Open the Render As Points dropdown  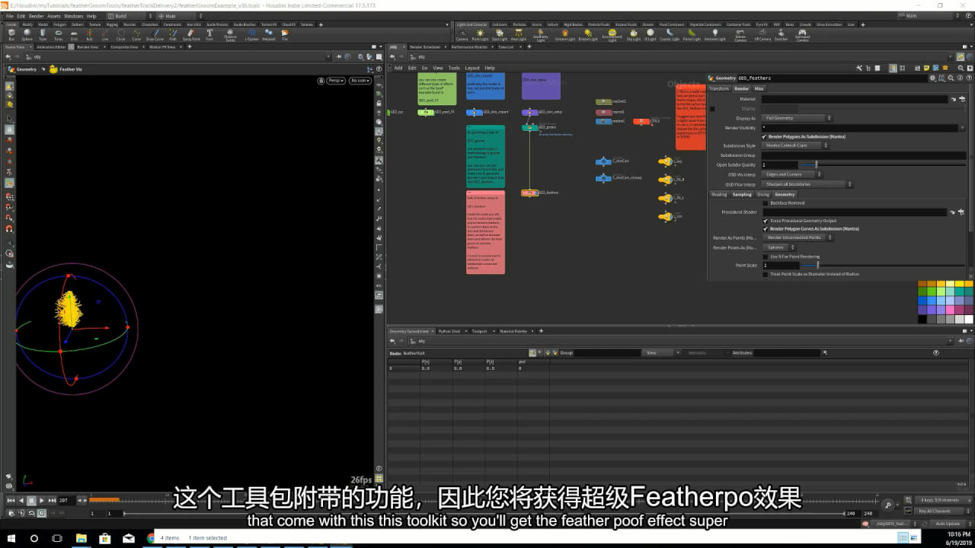798,237
